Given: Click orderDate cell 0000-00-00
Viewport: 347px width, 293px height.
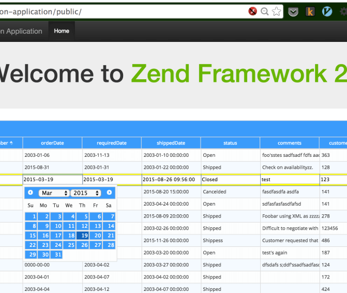Looking at the screenshot, I should 53,265.
